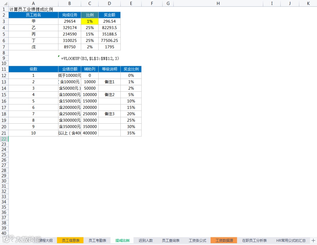
Task: Select cell with value 29654
Action: coord(70,21)
